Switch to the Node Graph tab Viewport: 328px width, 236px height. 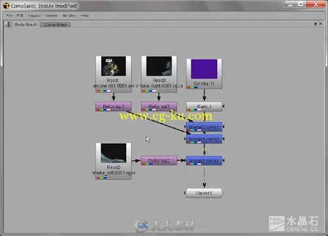point(26,24)
